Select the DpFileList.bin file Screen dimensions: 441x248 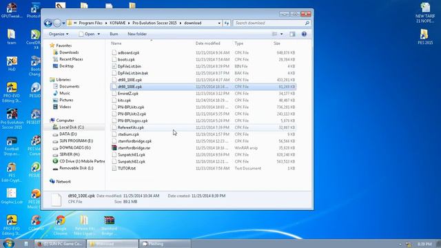click(130, 66)
